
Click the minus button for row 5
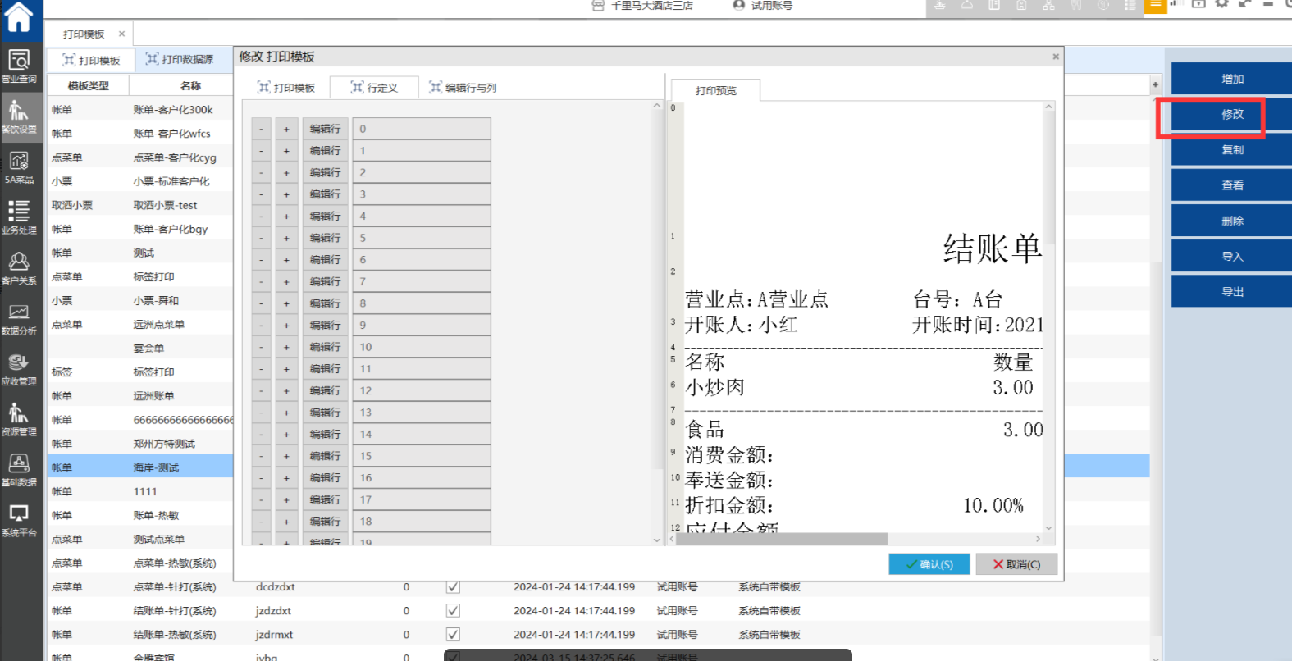coord(262,238)
